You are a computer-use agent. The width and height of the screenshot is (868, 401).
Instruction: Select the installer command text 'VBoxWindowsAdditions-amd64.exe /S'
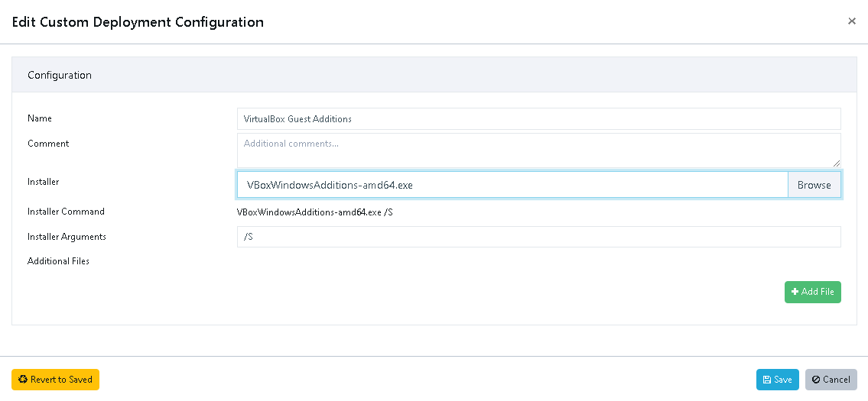tap(314, 212)
